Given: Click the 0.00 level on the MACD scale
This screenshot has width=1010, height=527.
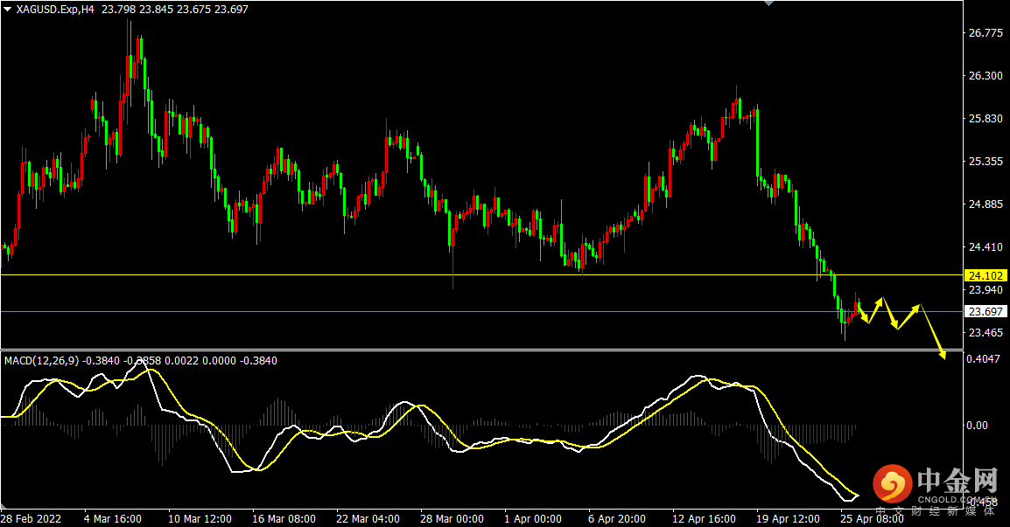Looking at the screenshot, I should (x=978, y=426).
